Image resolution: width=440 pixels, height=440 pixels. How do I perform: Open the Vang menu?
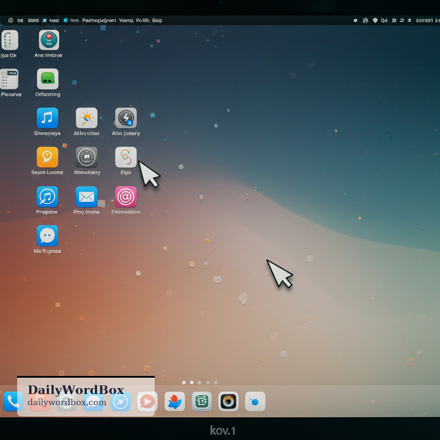[x=126, y=21]
